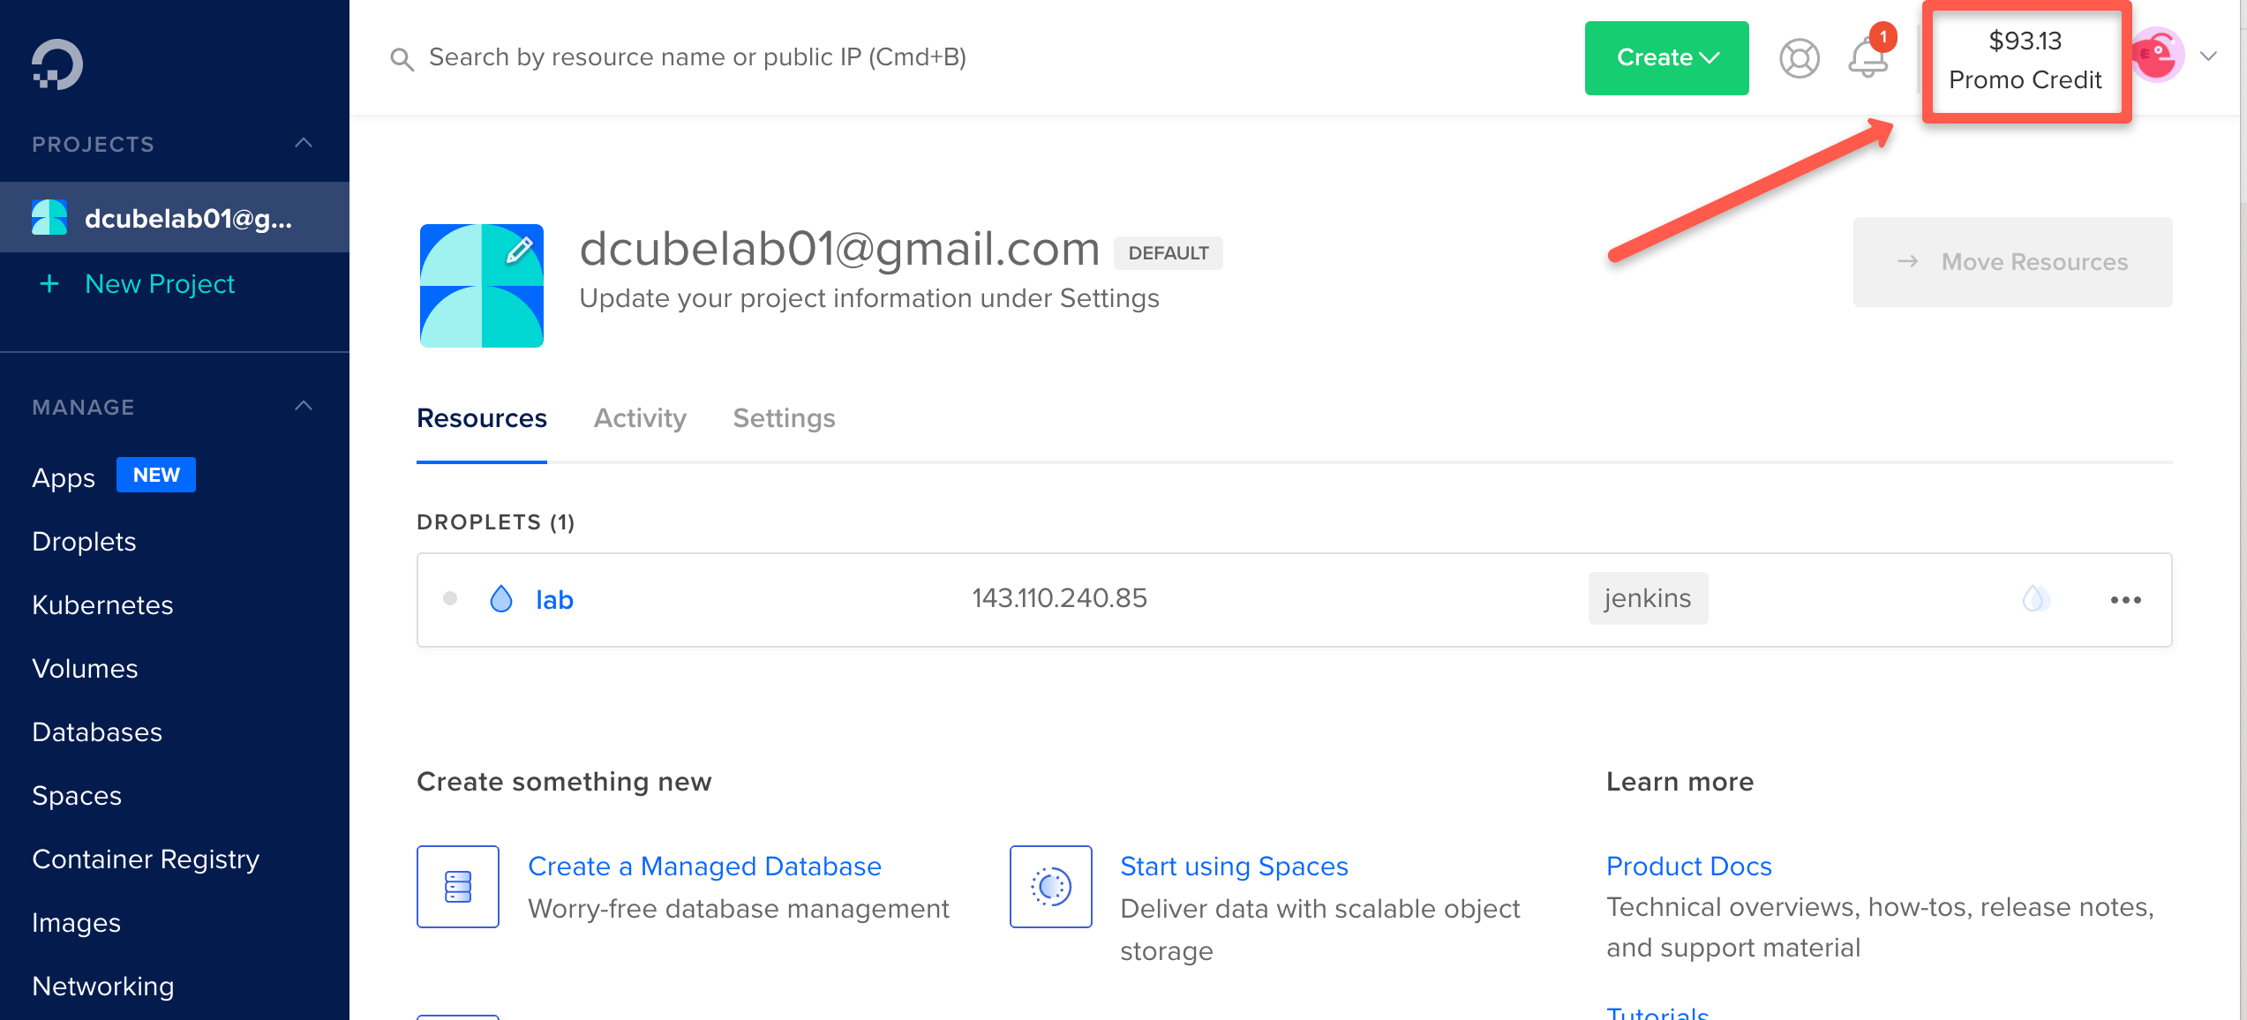
Task: Select the Managed Database icon
Action: 458,887
